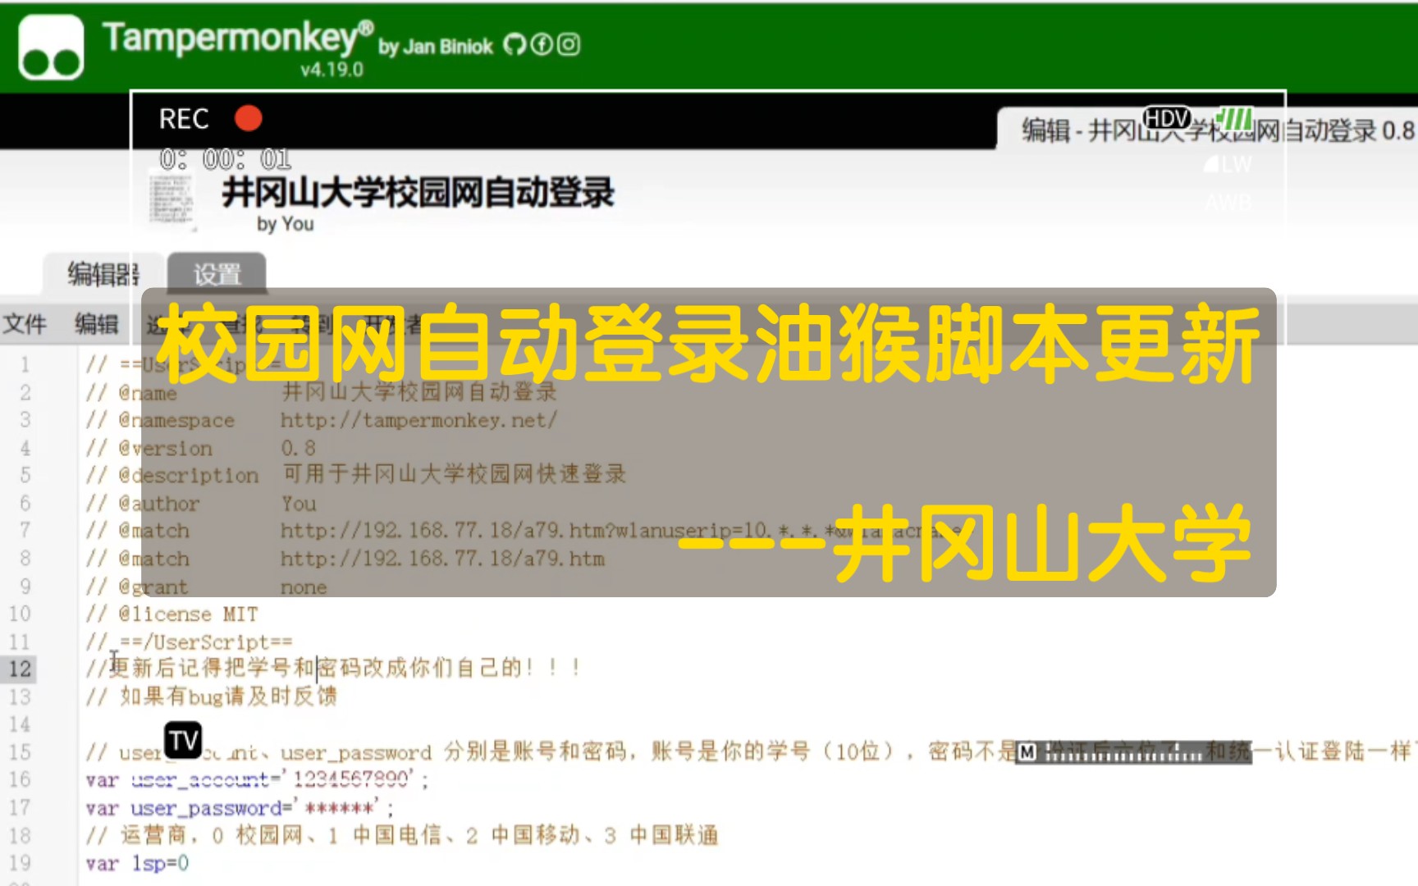Screen dimensions: 1418x886
Task: Click the comment 如果有bug请及时反馈
Action: tap(212, 696)
